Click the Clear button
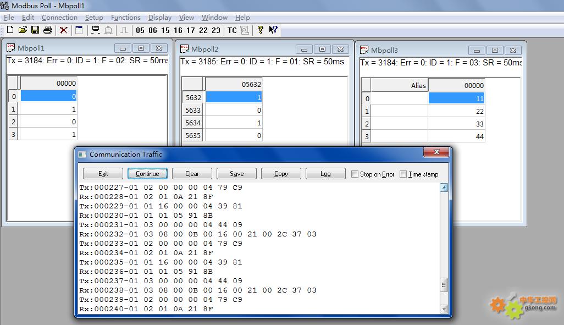The height and width of the screenshot is (325, 564). [192, 173]
